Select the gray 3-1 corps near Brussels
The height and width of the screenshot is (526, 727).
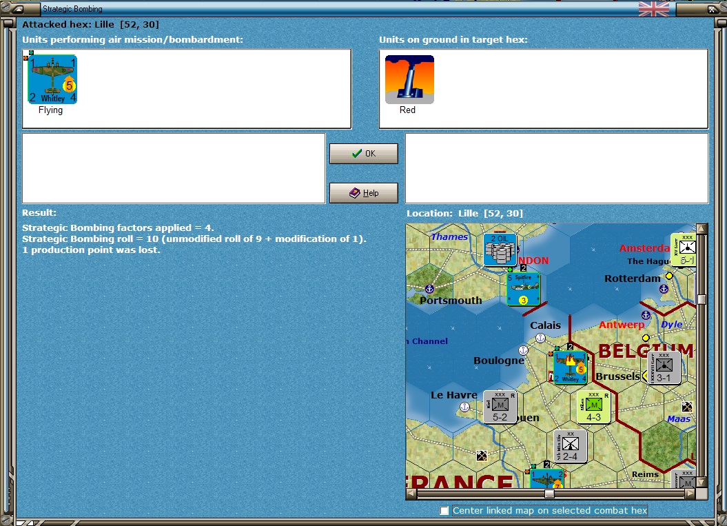click(x=664, y=367)
